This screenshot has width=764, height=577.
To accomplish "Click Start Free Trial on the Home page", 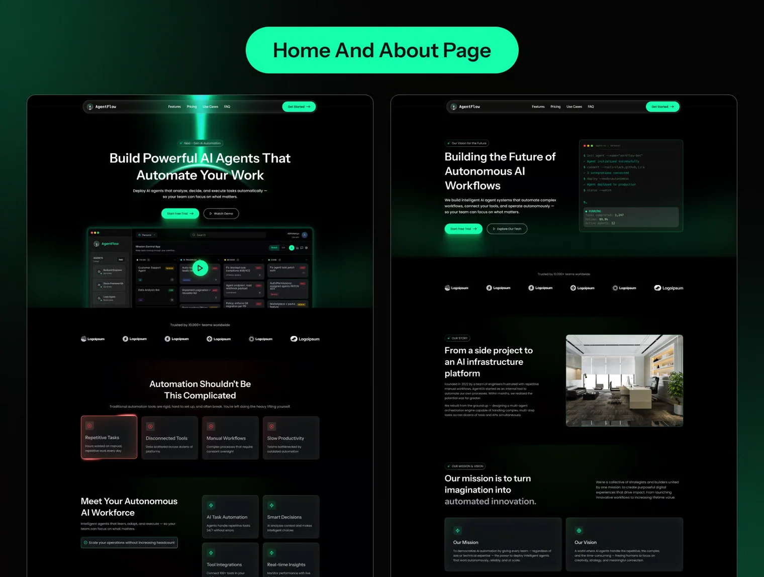I will click(x=180, y=214).
